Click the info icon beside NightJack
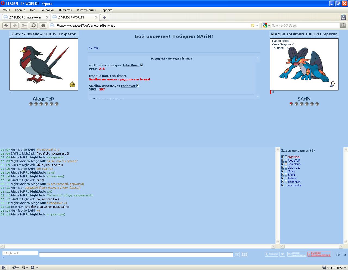The image size is (348, 270). pos(282,157)
